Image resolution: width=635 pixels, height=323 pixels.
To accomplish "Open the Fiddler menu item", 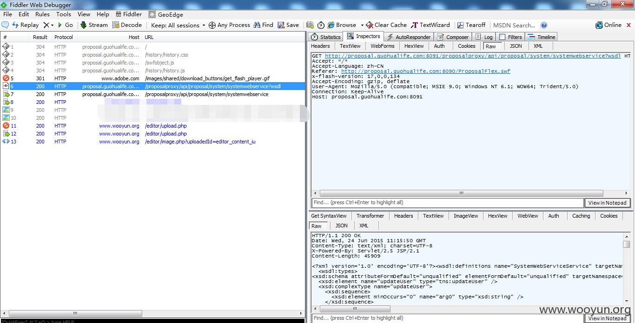I will click(x=129, y=14).
